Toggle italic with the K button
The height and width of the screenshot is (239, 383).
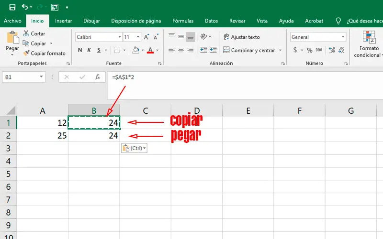[x=89, y=50]
